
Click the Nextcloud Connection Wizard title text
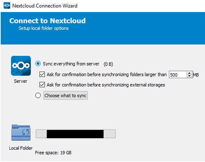45,6
